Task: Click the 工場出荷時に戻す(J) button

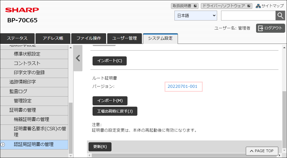Action: [115, 111]
